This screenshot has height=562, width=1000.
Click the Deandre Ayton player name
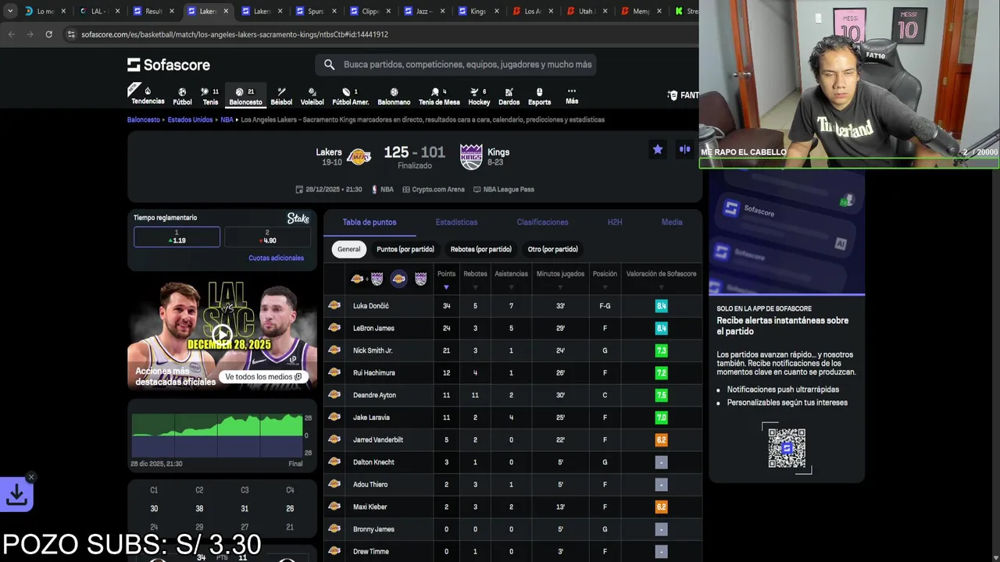pos(374,396)
